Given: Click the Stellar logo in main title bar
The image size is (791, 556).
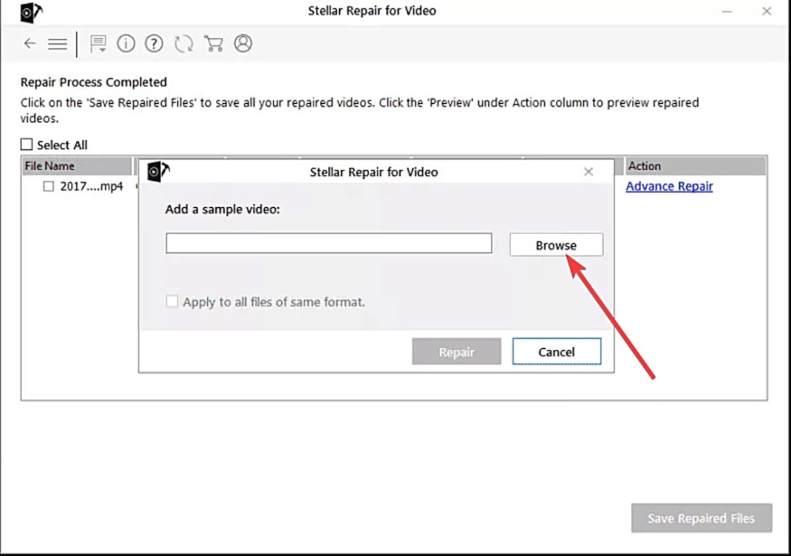Looking at the screenshot, I should click(x=32, y=12).
